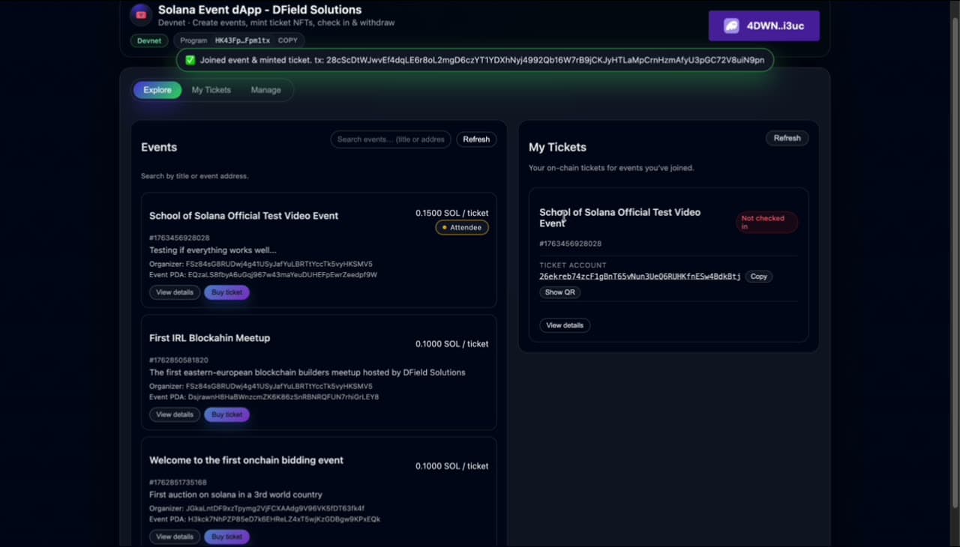Click ticket ID #1763456928028 in My Tickets
The width and height of the screenshot is (960, 547).
[570, 244]
